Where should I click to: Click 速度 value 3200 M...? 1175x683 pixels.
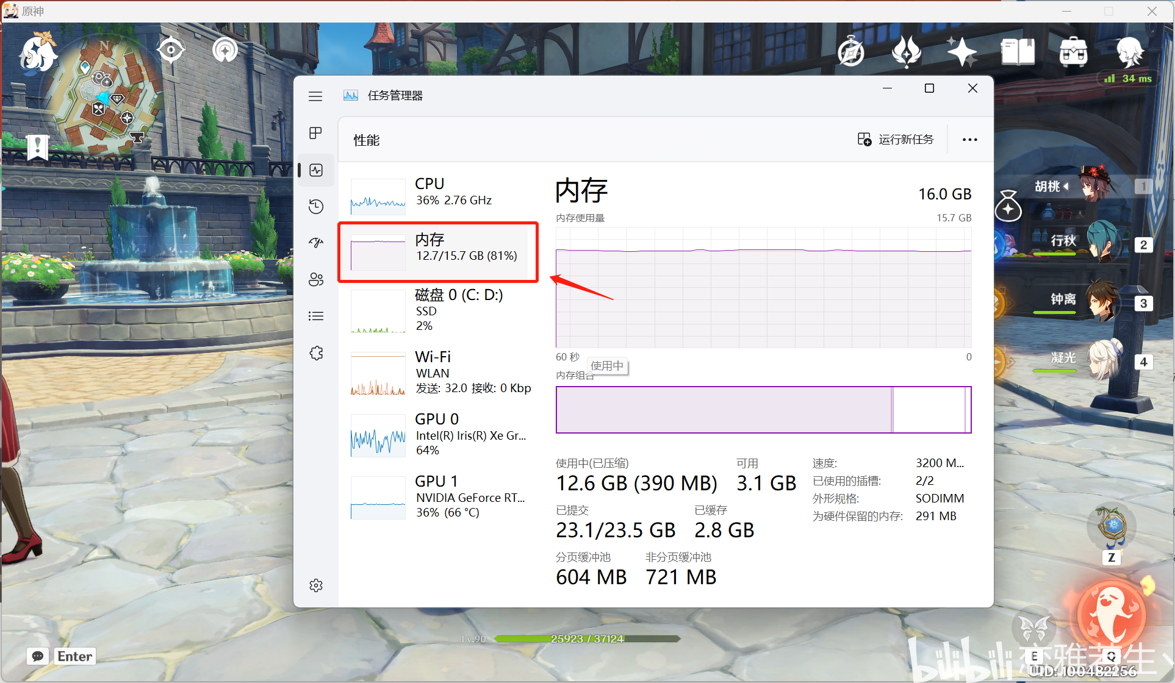coord(940,463)
